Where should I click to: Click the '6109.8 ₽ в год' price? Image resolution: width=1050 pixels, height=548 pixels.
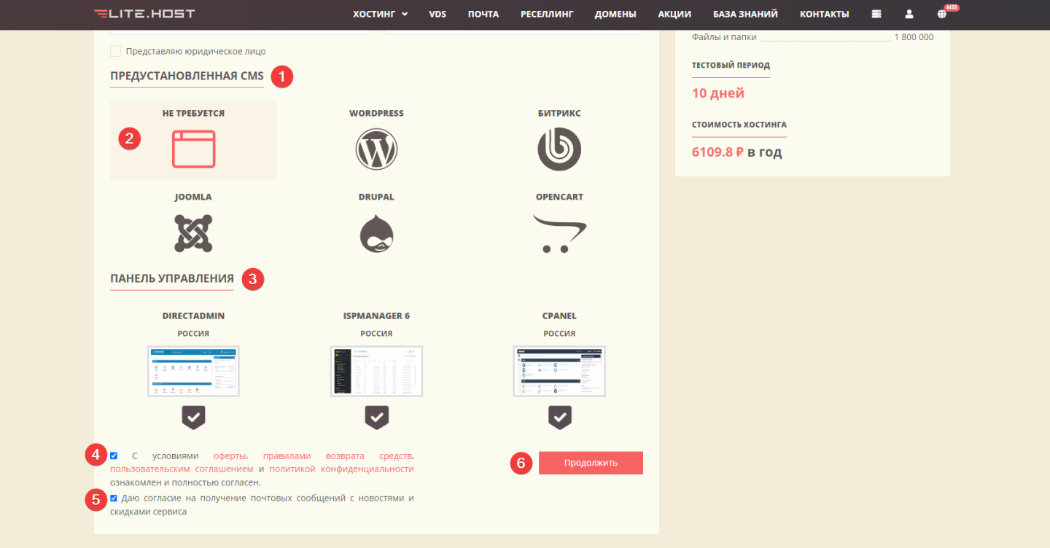point(736,152)
